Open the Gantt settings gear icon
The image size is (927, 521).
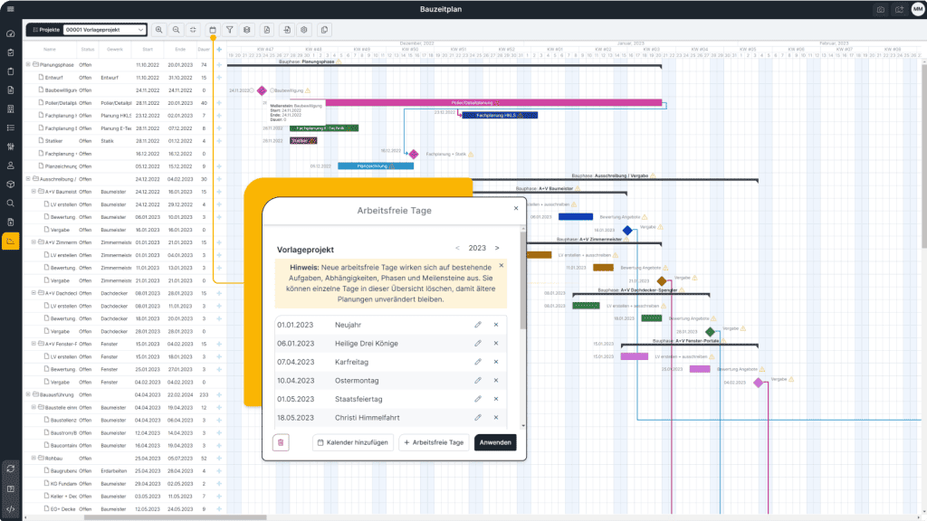click(305, 30)
